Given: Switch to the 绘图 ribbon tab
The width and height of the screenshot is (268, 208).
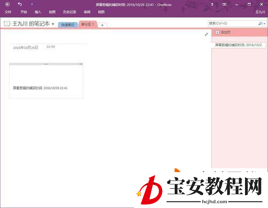Looking at the screenshot, I should pyautogui.click(x=52, y=12).
